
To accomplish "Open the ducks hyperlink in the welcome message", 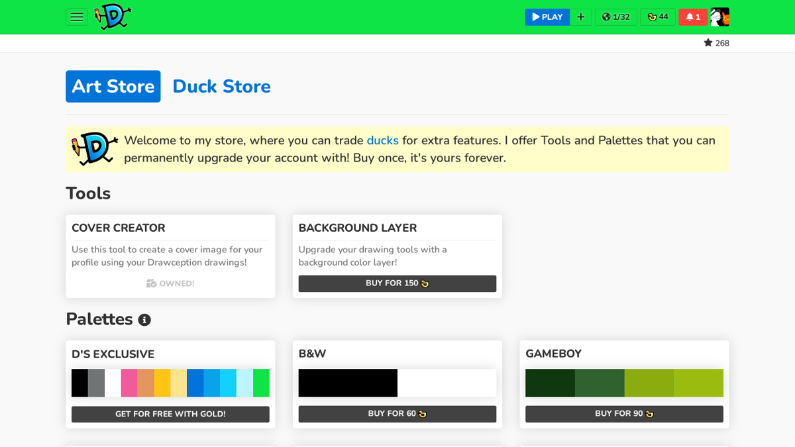I will point(383,140).
